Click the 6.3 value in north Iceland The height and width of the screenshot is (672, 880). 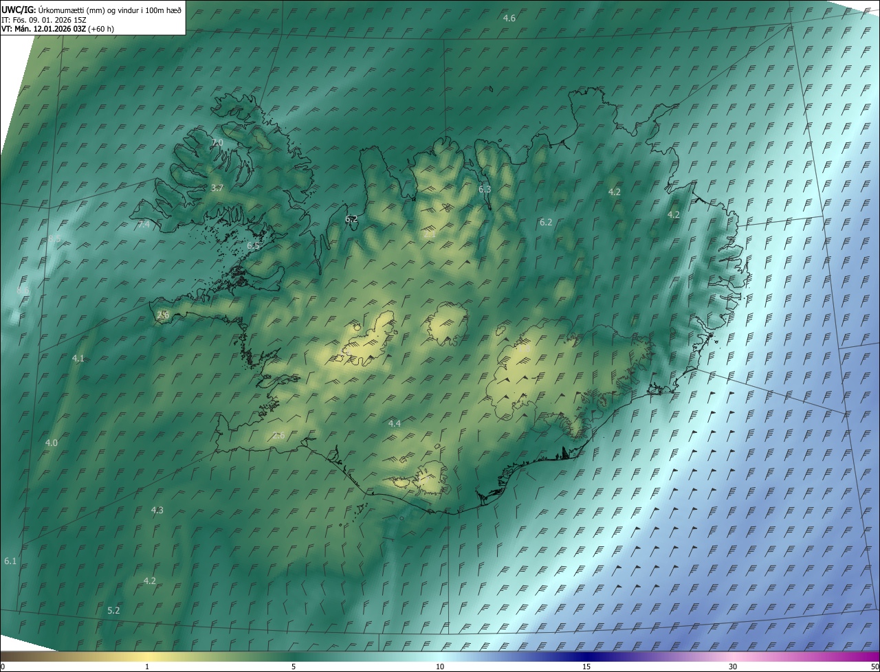485,189
